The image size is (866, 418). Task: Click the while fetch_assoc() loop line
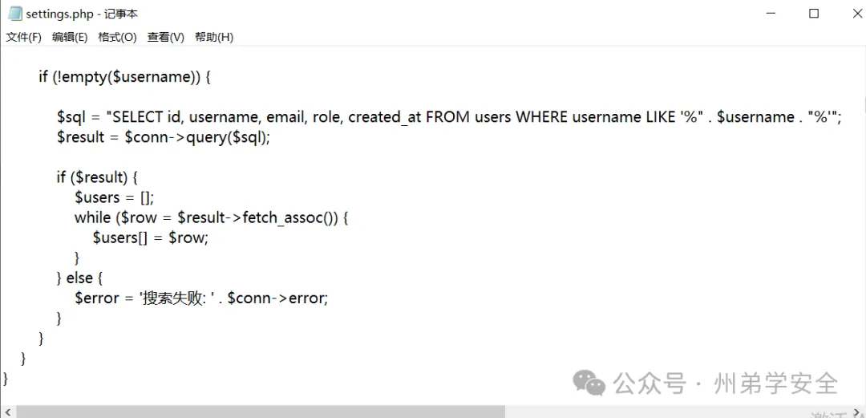coord(212,217)
